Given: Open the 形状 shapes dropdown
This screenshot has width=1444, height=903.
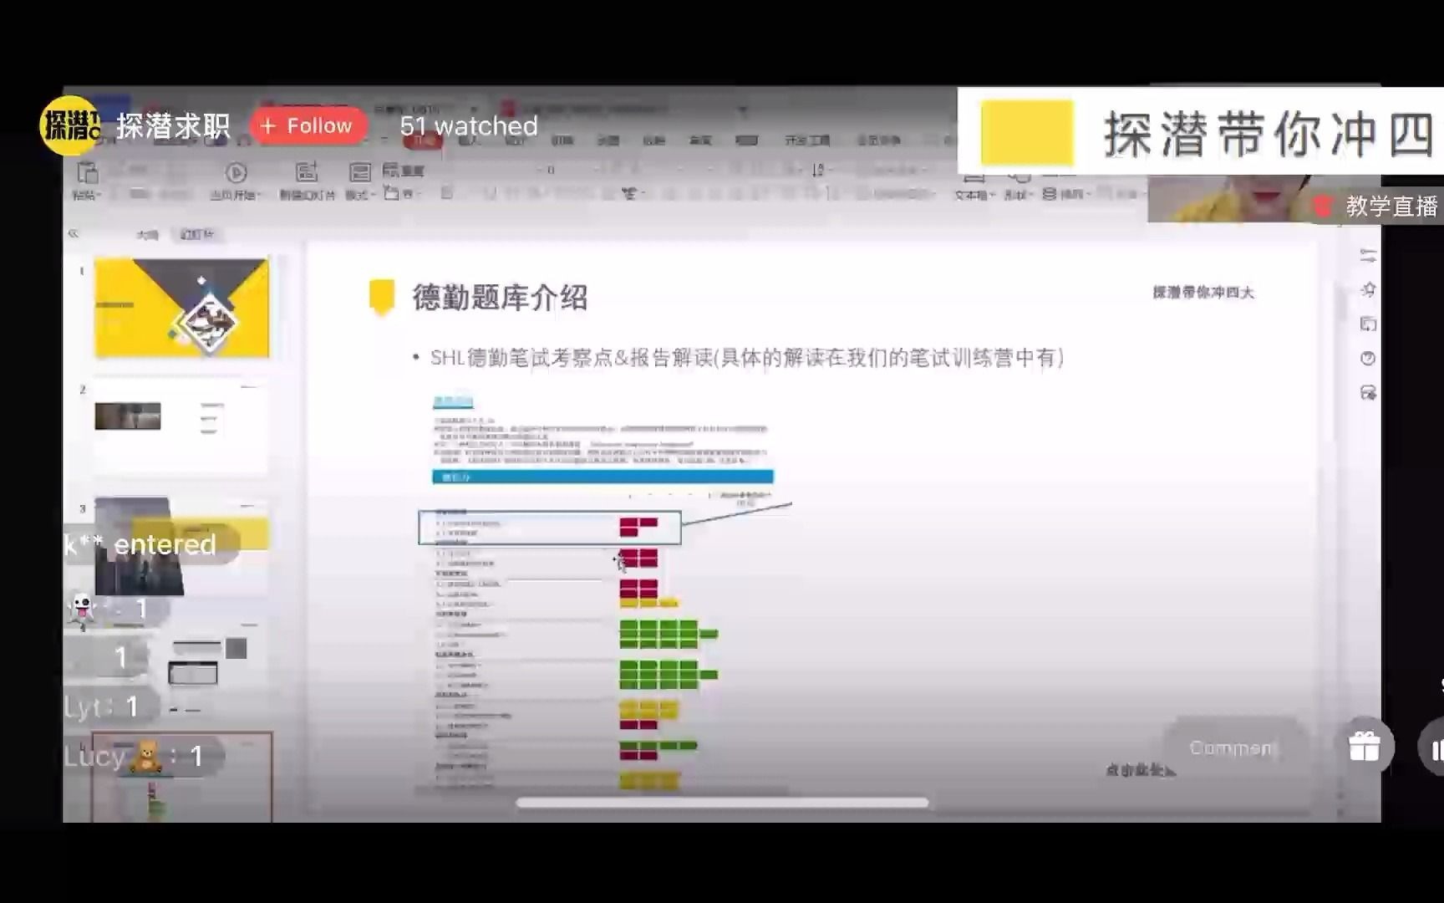Looking at the screenshot, I should (x=1017, y=195).
